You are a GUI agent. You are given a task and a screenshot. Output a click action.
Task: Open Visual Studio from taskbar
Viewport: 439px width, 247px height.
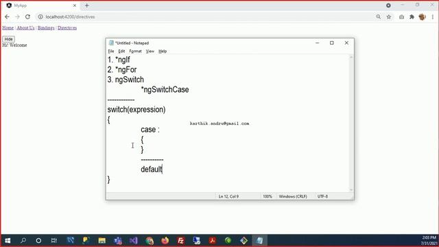134,241
